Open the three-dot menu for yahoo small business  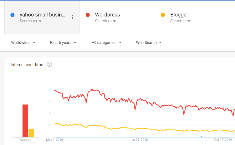click(72, 17)
